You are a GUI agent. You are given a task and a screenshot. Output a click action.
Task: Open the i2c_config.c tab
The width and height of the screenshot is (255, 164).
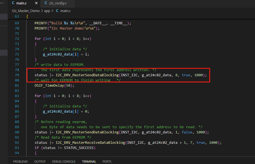(58, 3)
